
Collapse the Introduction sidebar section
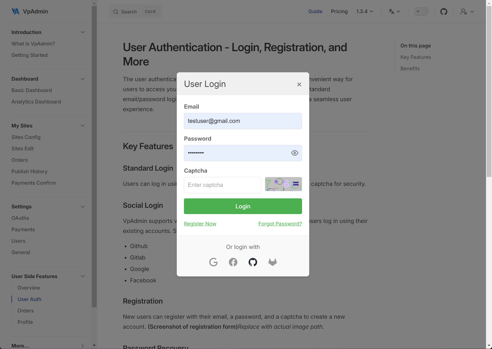click(83, 32)
